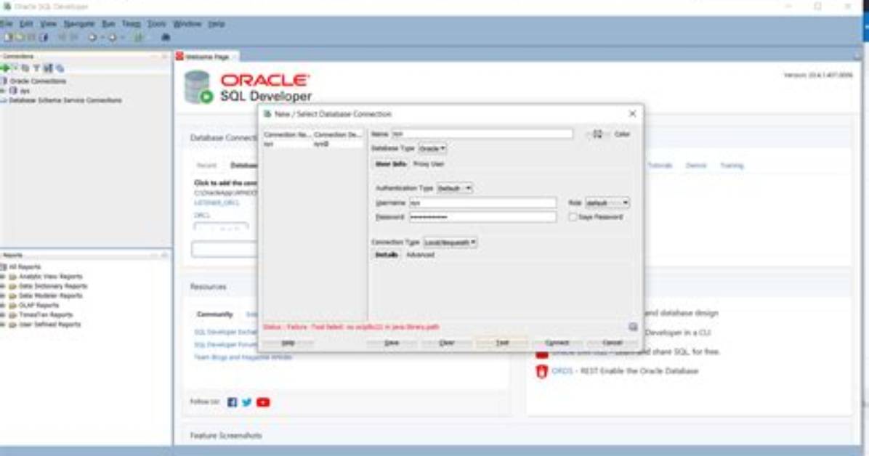Image resolution: width=869 pixels, height=456 pixels.
Task: Select the Details tab in dialog
Action: 387,255
